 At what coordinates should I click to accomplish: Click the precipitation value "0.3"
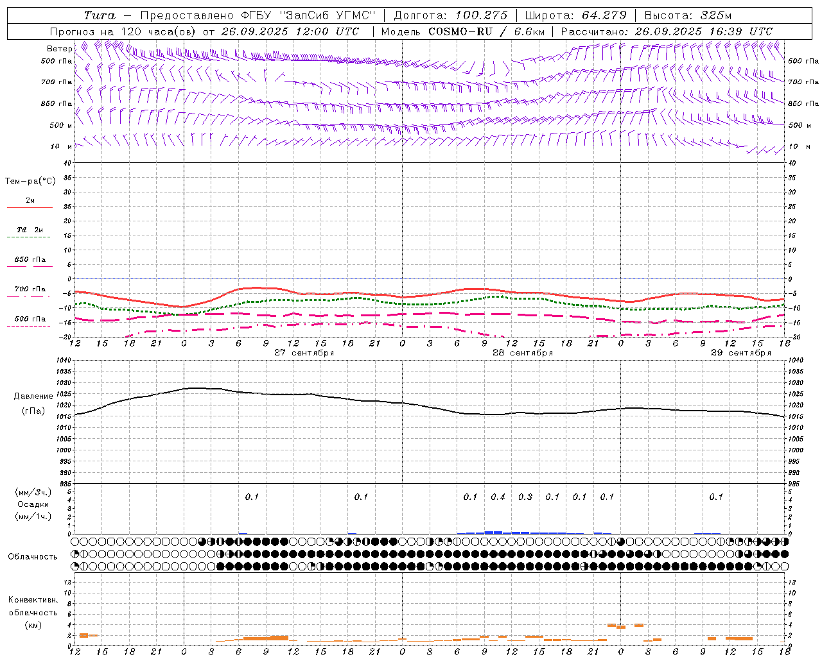[525, 497]
